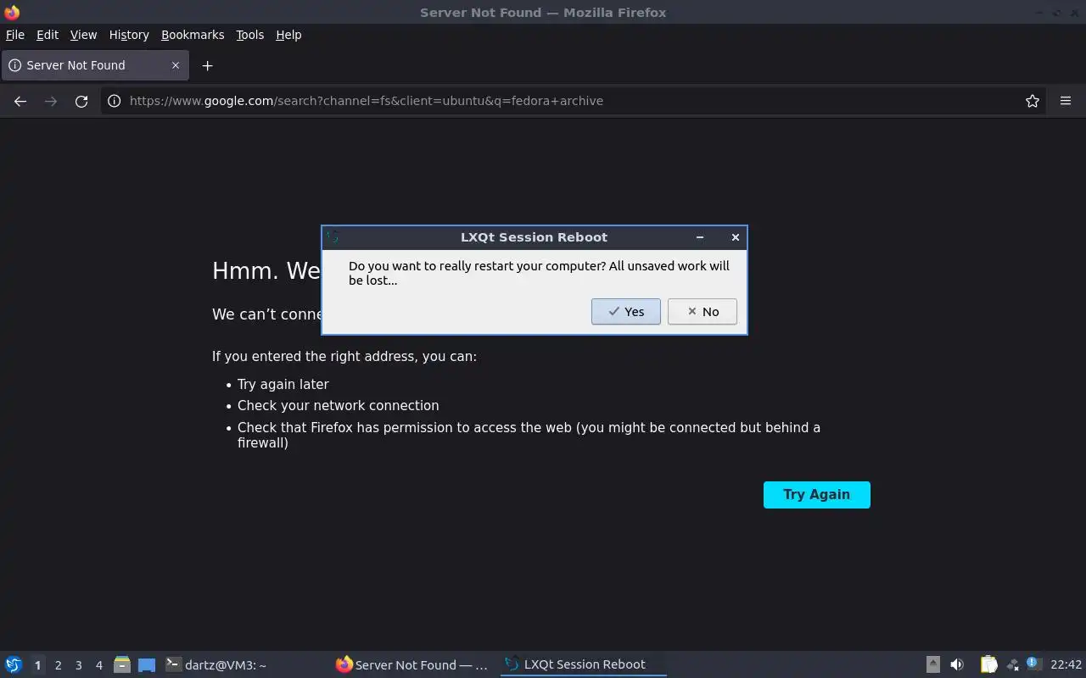Open removable media eject tray icon
The image size is (1086, 678).
click(932, 664)
